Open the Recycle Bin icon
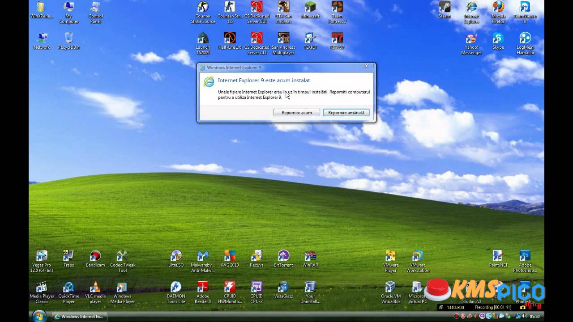Image resolution: width=573 pixels, height=322 pixels. click(68, 41)
